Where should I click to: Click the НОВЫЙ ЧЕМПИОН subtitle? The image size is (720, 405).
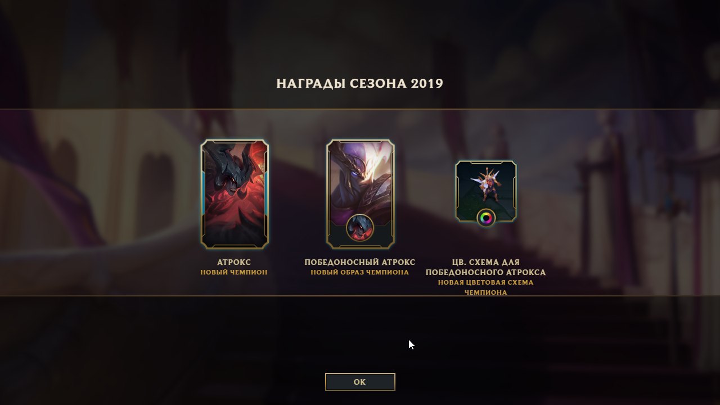click(234, 272)
